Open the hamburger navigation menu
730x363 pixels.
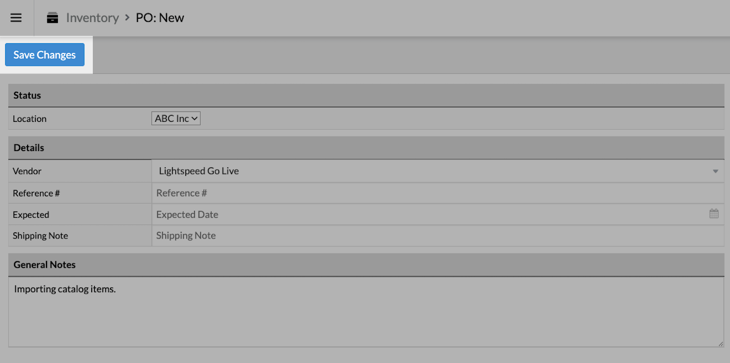(16, 17)
